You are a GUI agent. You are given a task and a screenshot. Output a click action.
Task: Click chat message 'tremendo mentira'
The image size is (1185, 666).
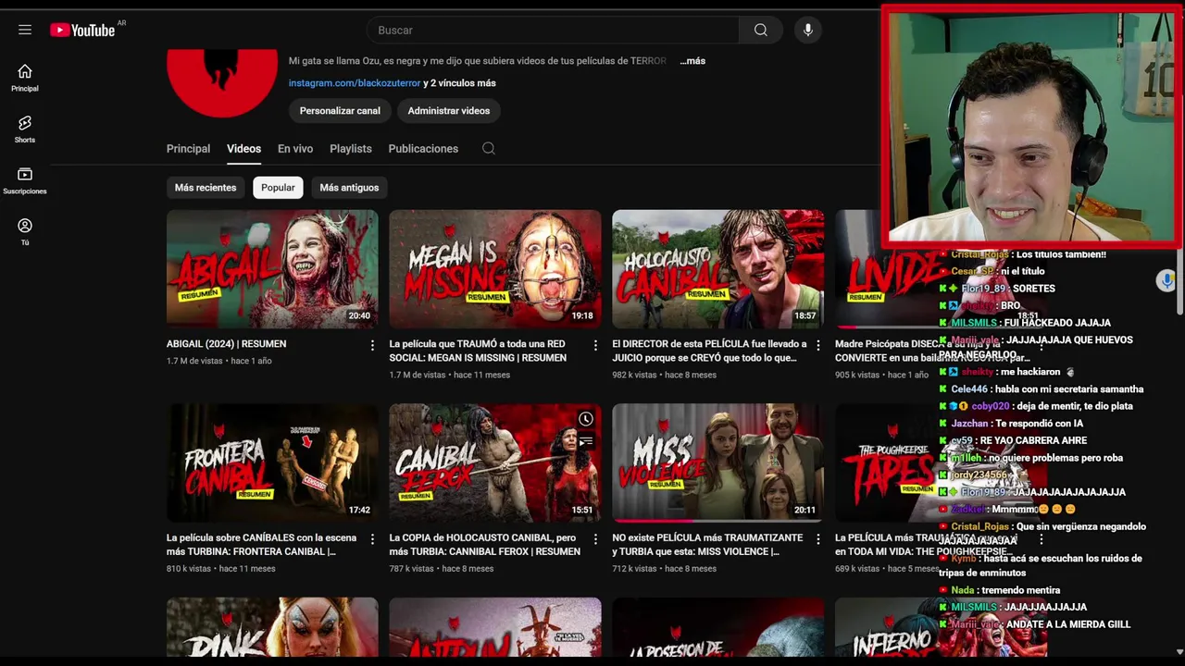pos(1021,590)
